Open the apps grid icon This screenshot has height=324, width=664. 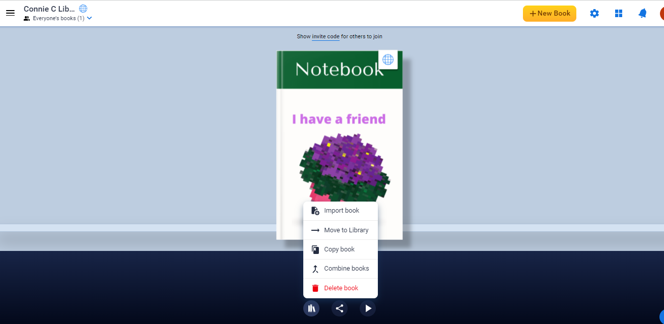[619, 14]
